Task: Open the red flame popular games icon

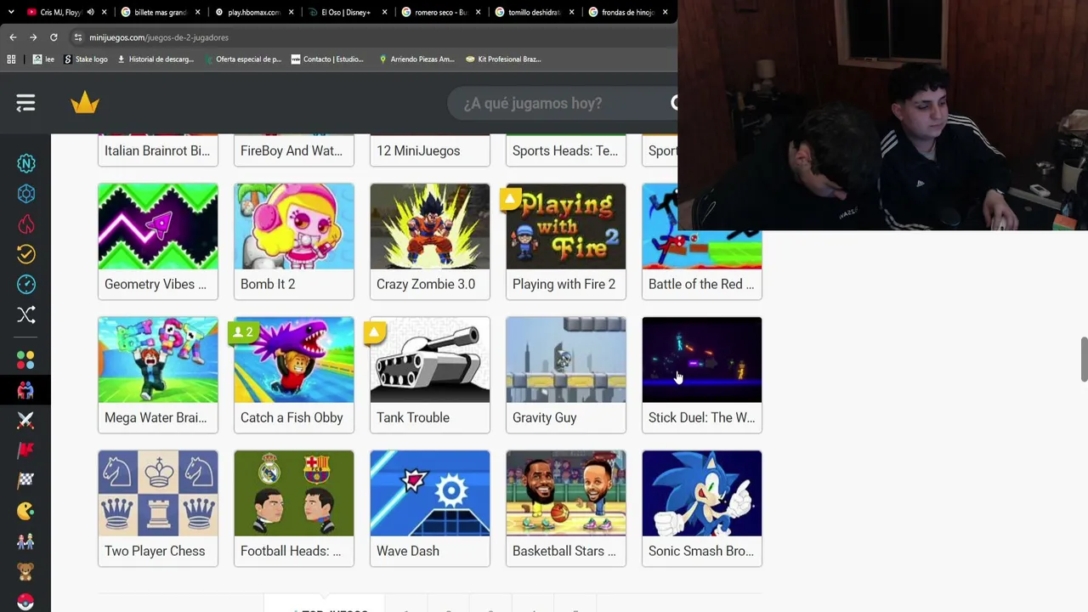Action: point(25,224)
